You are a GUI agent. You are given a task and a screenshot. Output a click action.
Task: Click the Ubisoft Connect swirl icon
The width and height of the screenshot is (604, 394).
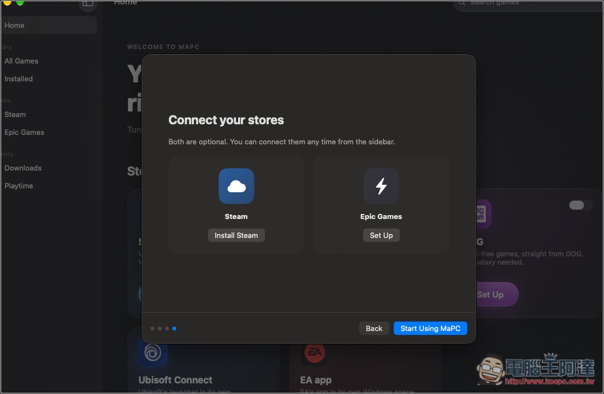coord(153,352)
